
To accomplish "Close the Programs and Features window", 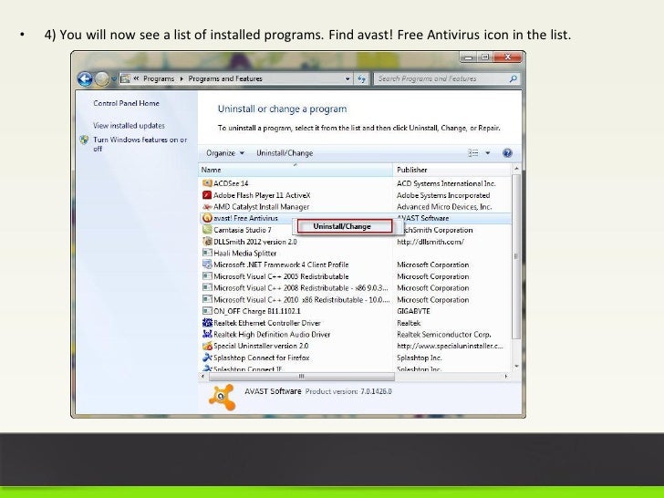I will tap(507, 57).
